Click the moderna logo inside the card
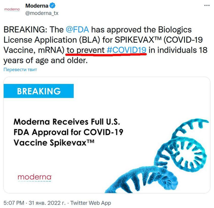Screen dimensions: 214x208 pyautogui.click(x=35, y=178)
